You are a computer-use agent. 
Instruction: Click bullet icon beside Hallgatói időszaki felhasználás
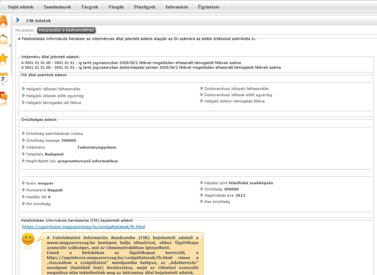(x=23, y=89)
